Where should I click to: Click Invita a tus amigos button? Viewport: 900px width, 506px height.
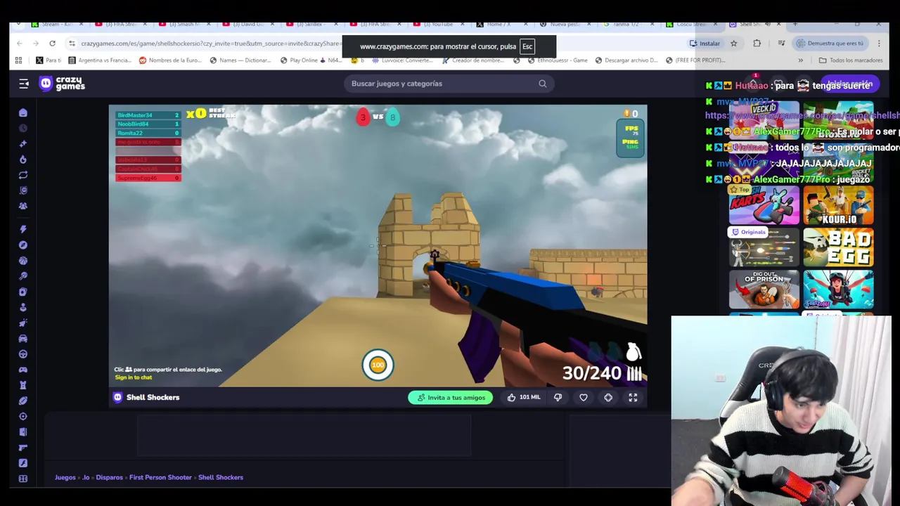(x=451, y=398)
